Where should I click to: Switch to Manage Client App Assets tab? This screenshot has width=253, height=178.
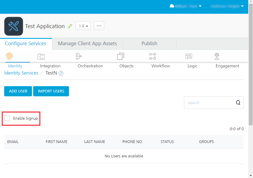point(87,44)
